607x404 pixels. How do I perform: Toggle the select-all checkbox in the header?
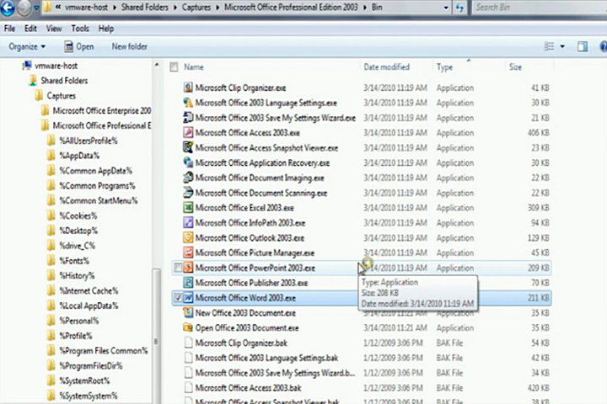175,67
